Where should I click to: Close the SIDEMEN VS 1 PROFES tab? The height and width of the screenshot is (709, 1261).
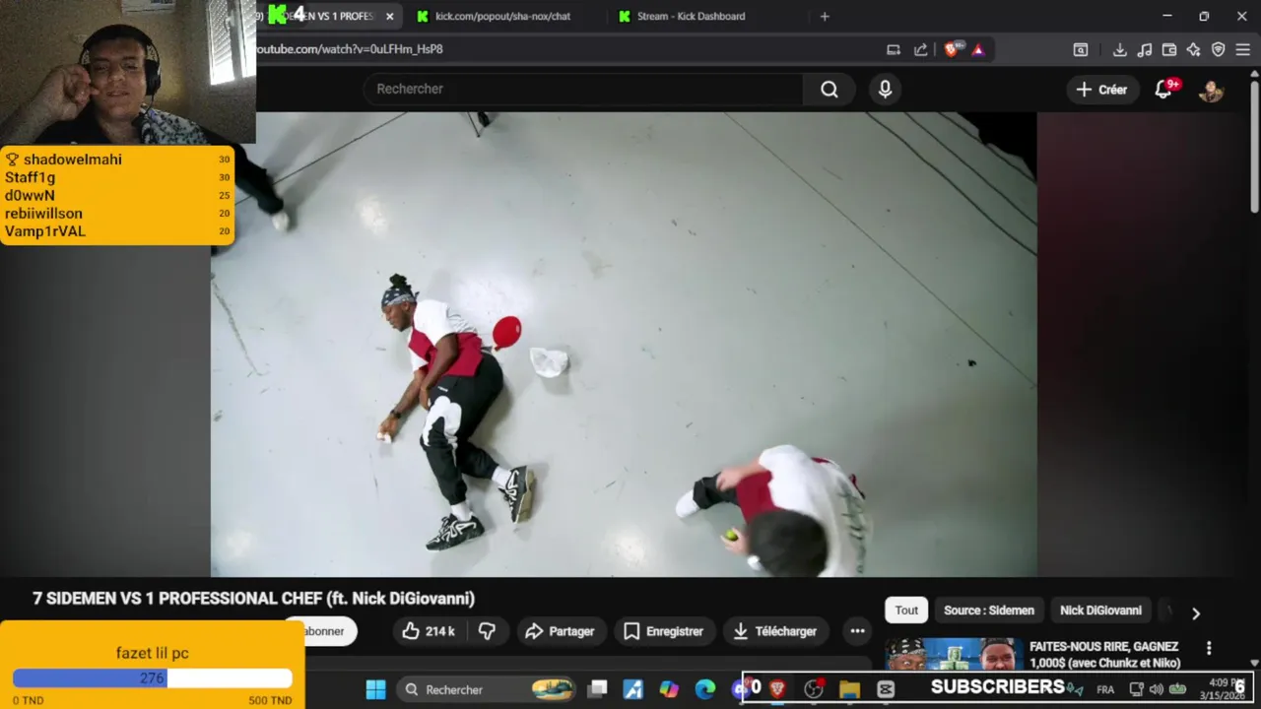click(x=390, y=17)
